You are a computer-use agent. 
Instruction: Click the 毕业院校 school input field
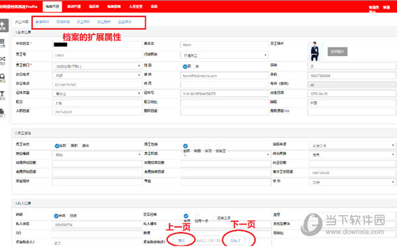pos(97,182)
